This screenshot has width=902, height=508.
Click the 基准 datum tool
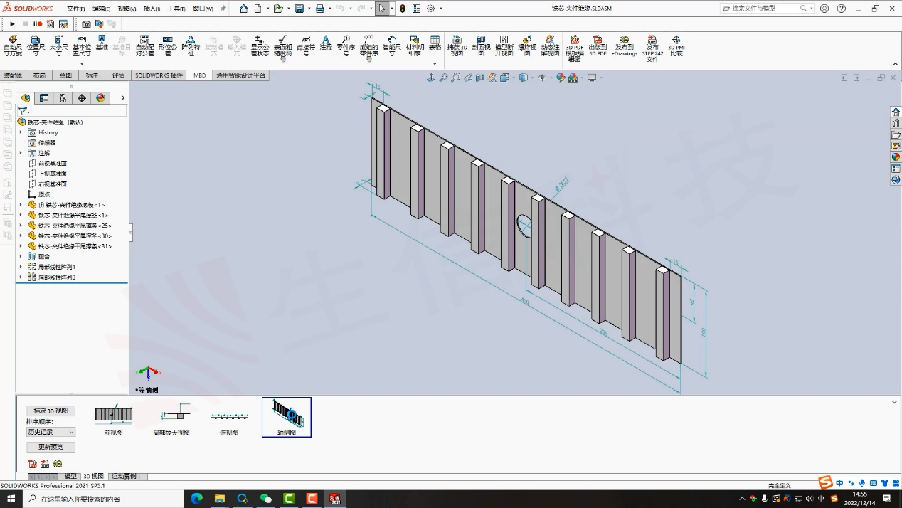pyautogui.click(x=102, y=43)
